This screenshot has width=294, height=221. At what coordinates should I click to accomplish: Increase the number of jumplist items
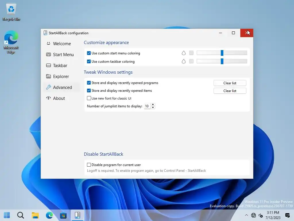point(153,105)
